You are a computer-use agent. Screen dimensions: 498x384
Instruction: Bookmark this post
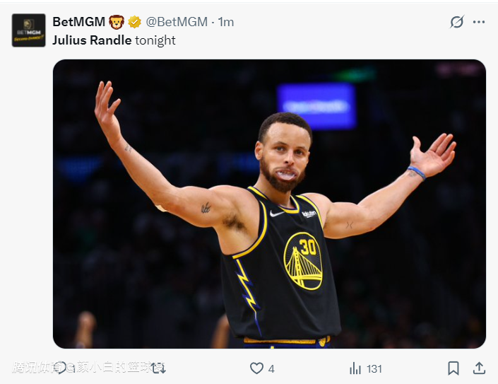[x=453, y=368]
